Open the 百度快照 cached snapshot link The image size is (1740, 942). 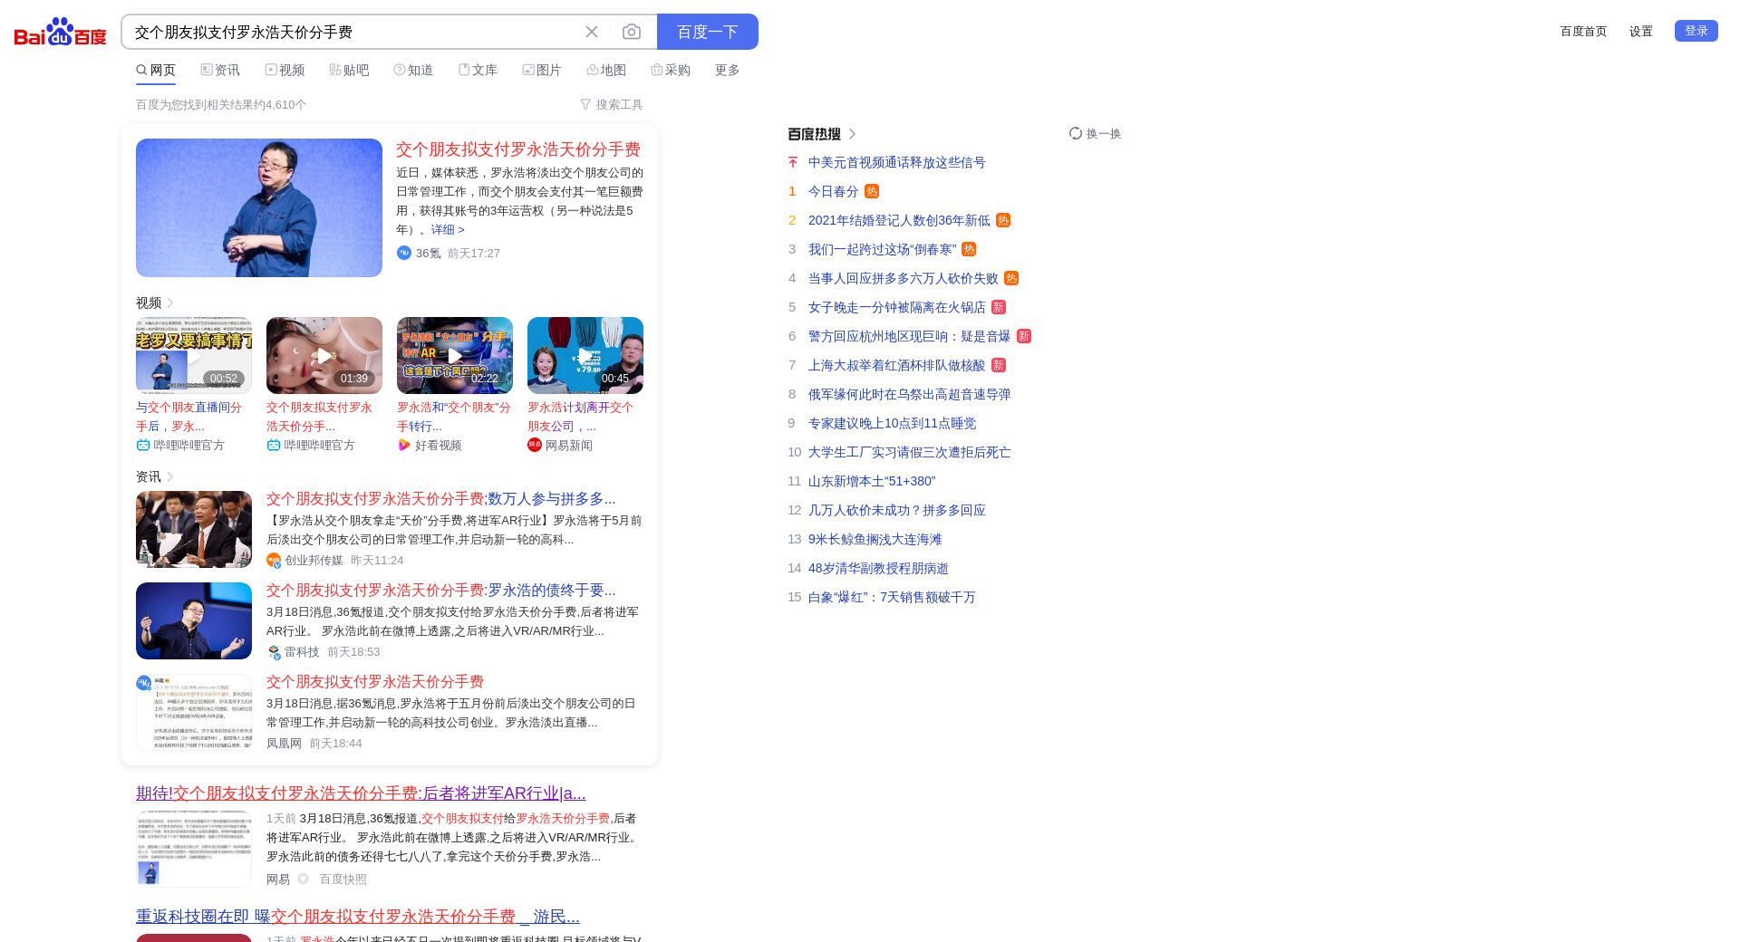(x=343, y=879)
